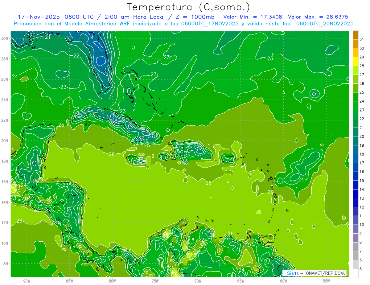Click the 55W longitude axis label
Viewport: 370px width, 285px height.
pyautogui.click(x=326, y=281)
